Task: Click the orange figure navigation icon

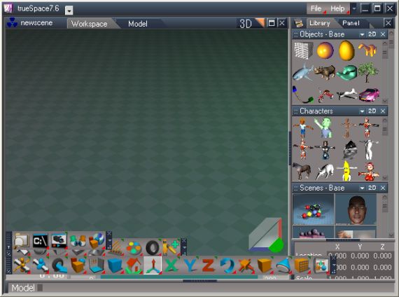Action: tap(22, 265)
